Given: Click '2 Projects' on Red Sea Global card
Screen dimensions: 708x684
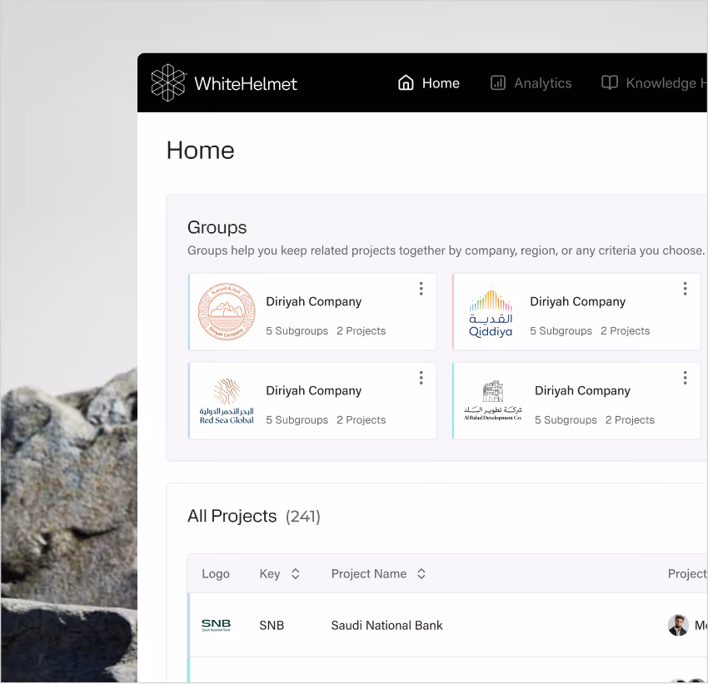Looking at the screenshot, I should click(361, 420).
